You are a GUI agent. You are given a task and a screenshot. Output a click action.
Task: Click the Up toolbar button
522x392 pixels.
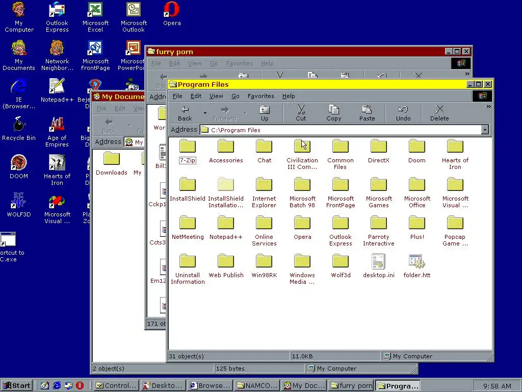pyautogui.click(x=265, y=113)
